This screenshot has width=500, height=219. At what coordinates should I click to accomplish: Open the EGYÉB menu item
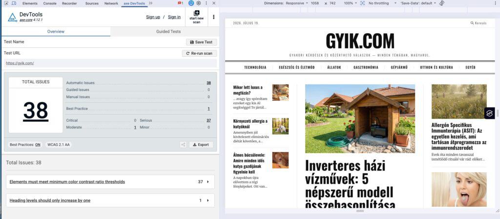point(470,67)
